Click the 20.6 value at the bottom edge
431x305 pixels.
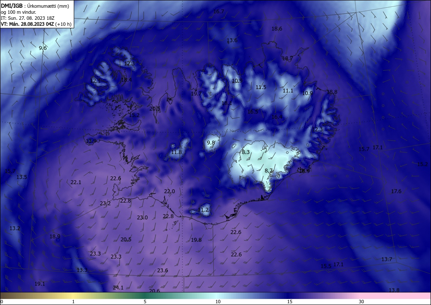(154, 290)
